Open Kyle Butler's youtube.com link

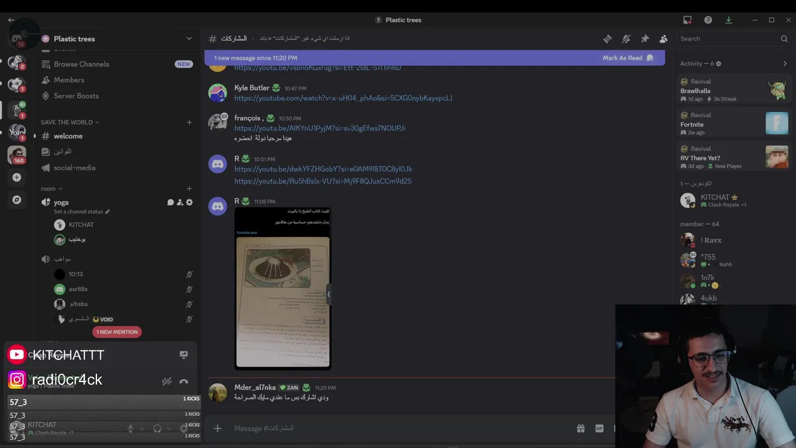click(x=343, y=98)
